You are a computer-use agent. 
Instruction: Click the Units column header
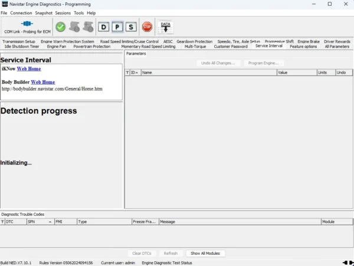(326, 73)
